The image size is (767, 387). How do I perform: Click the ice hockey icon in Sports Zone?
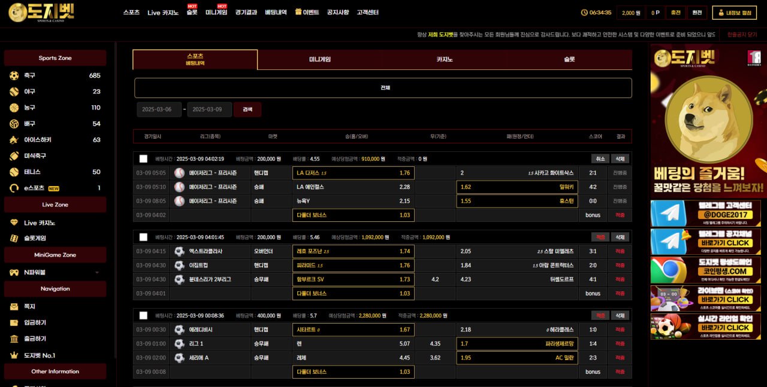[14, 140]
